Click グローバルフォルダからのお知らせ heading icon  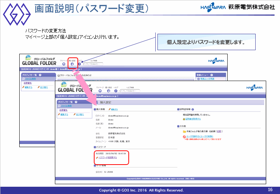click(x=59, y=76)
